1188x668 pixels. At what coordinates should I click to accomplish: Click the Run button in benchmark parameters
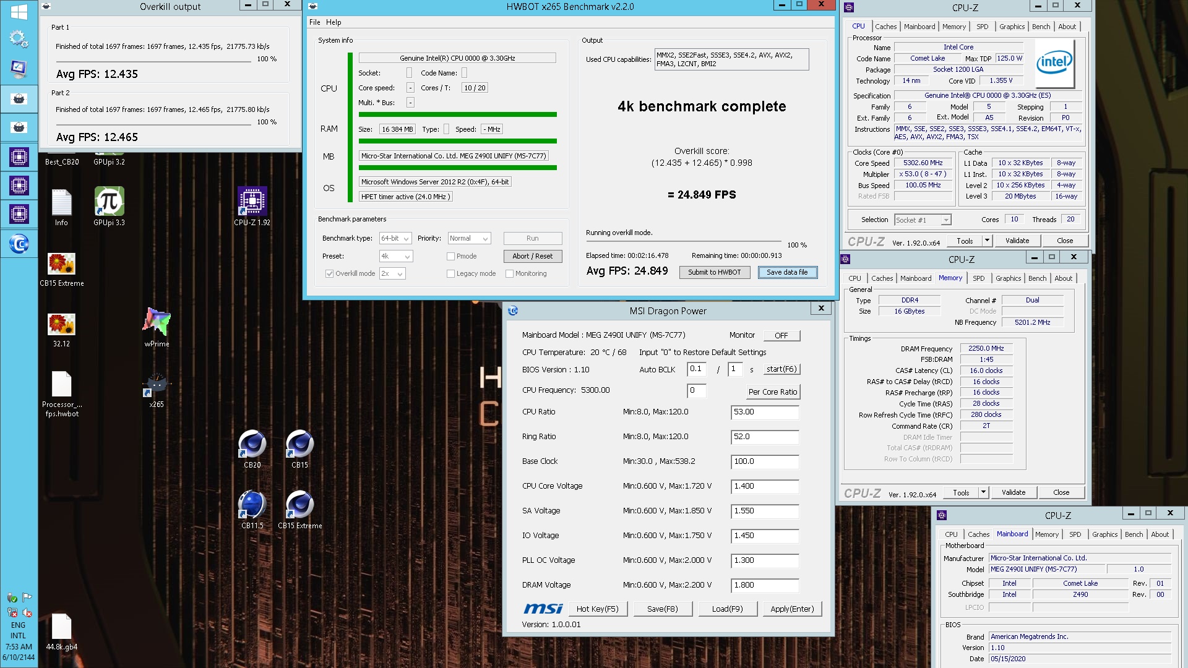[x=532, y=238]
